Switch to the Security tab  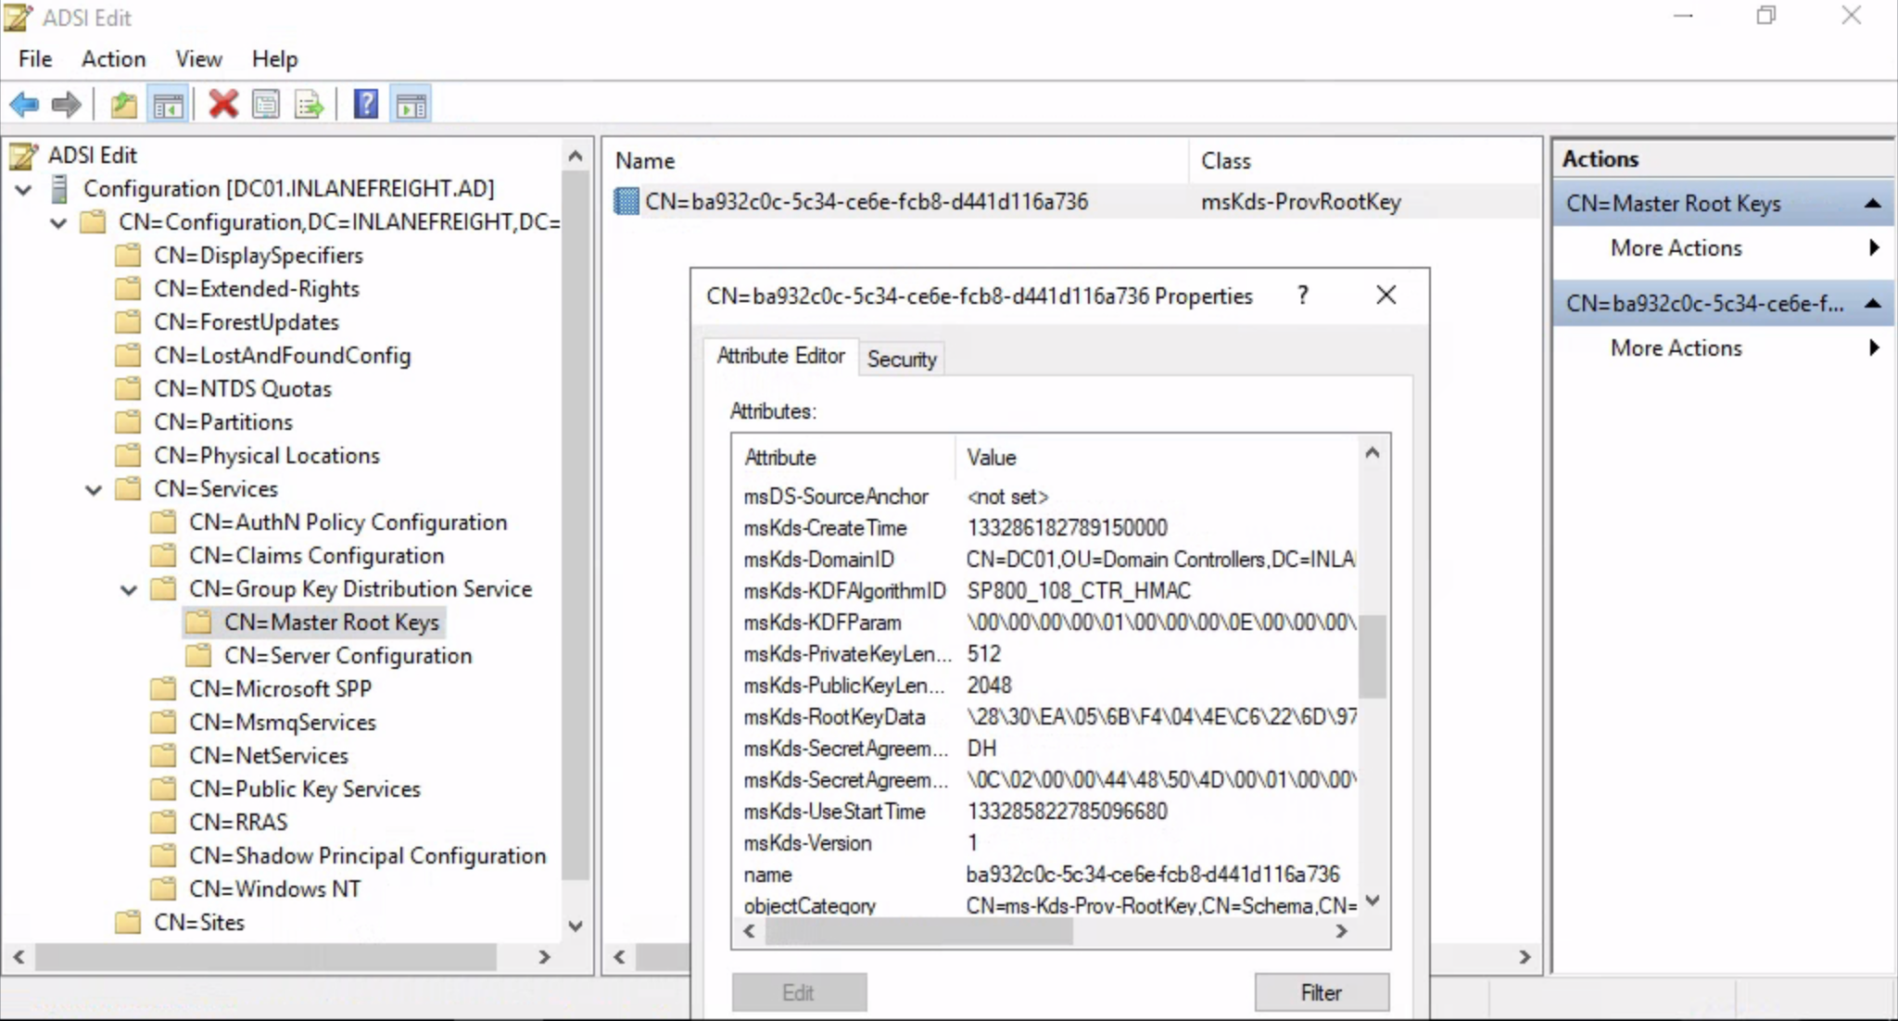point(901,359)
